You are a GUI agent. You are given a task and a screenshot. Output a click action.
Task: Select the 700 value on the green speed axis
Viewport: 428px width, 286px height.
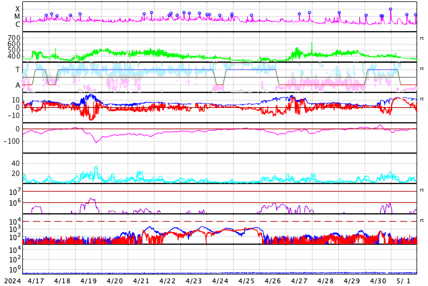(x=14, y=38)
